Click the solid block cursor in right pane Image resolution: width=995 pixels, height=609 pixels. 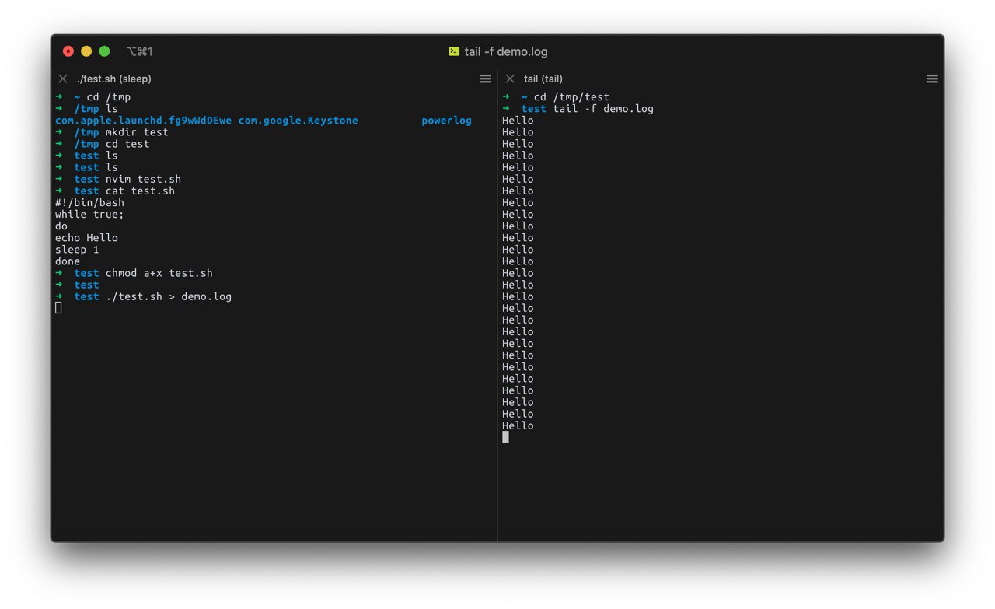pos(505,437)
